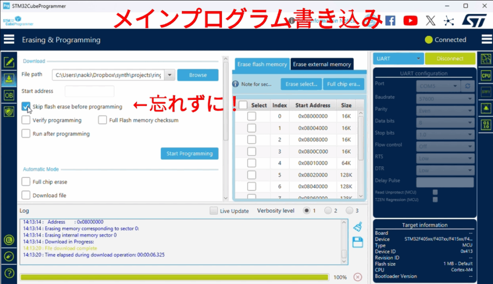Cancel operation with red X icon

[x=358, y=277]
